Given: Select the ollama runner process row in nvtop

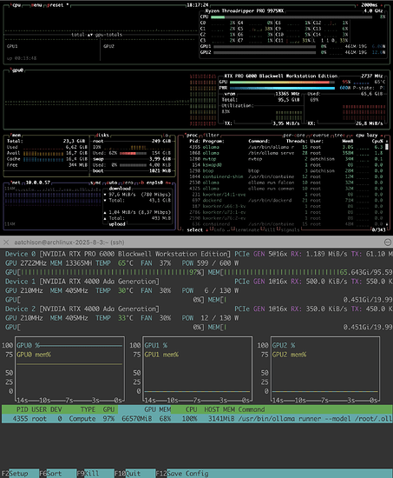Looking at the screenshot, I should click(x=197, y=419).
